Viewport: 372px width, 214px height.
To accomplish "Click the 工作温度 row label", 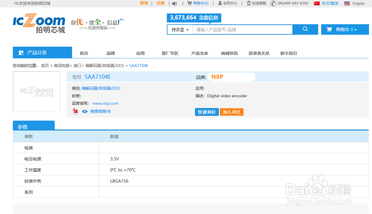I will pos(33,170).
